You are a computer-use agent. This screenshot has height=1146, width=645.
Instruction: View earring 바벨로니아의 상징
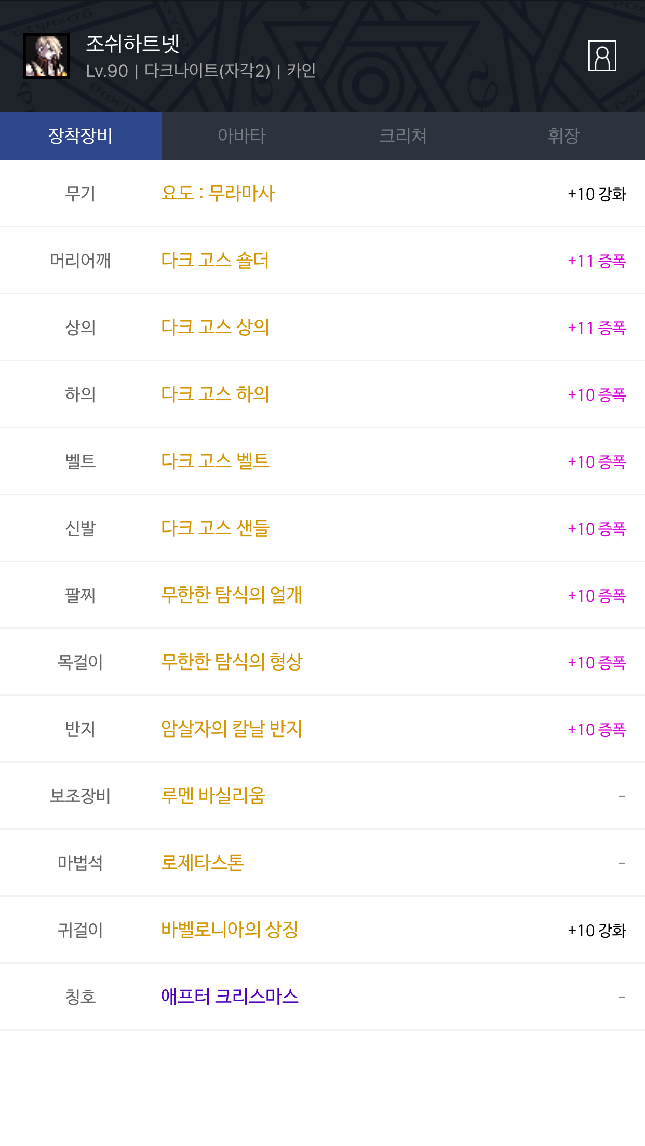(230, 930)
